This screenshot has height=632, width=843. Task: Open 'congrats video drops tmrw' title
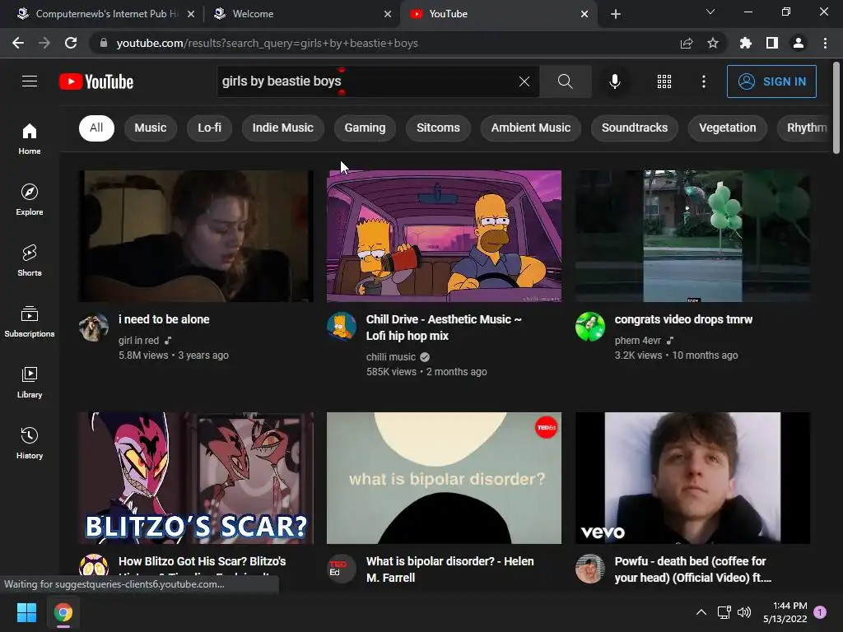click(683, 319)
